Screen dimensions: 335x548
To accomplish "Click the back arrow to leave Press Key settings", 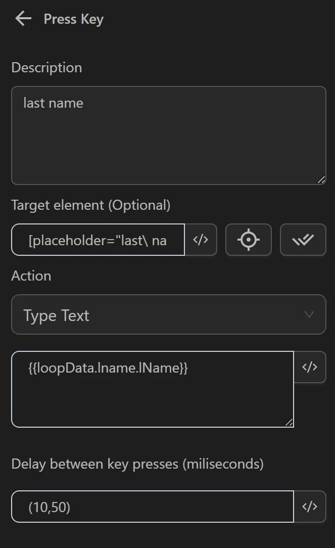I will pos(23,19).
